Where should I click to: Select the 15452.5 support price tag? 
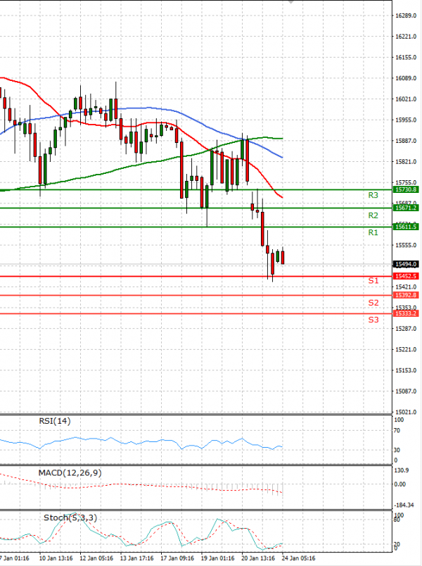click(x=406, y=276)
